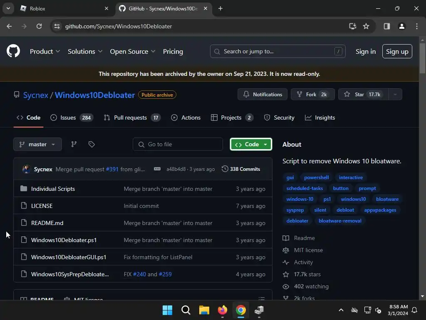Open Windows10DebloaterGUI.ps1 file

click(x=69, y=257)
